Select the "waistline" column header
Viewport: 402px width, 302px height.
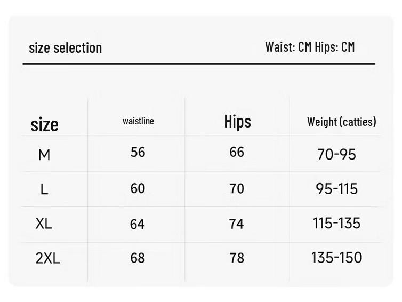click(x=138, y=121)
